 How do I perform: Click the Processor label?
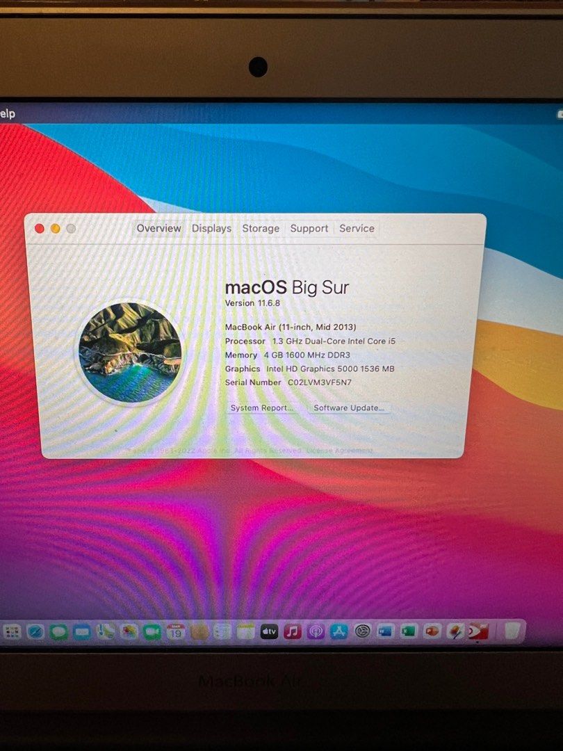[x=245, y=341]
